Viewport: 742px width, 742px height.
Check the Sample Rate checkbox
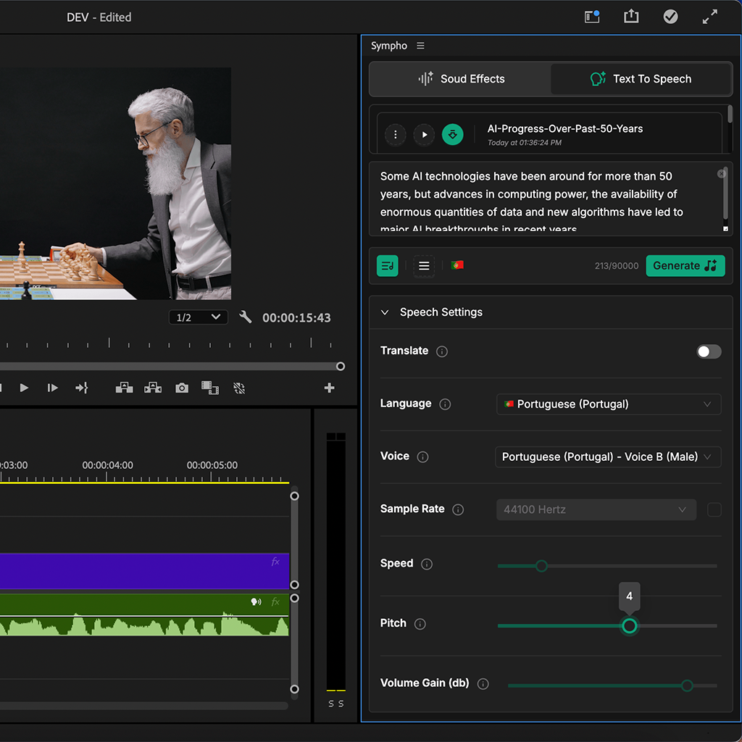pyautogui.click(x=714, y=510)
